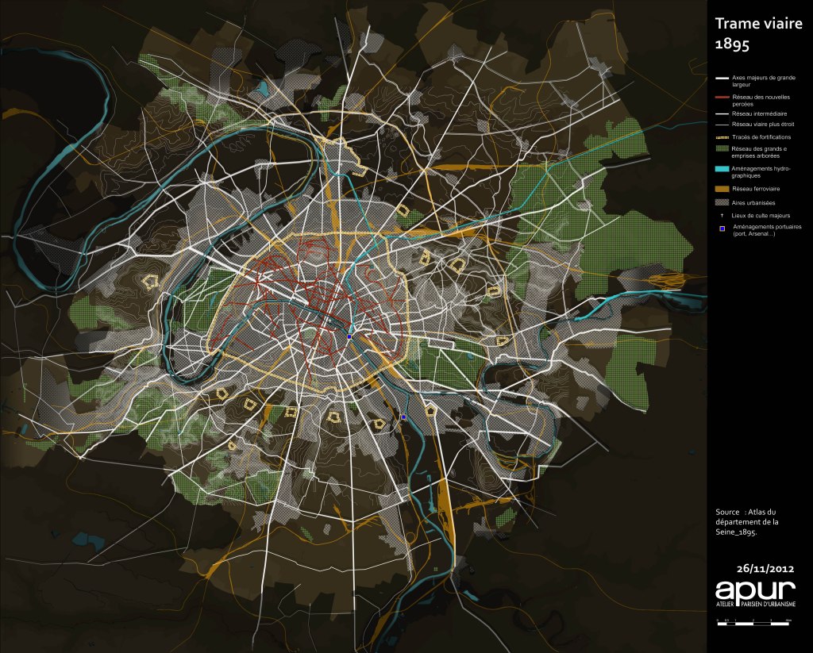
Task: Click the scale bar below the logo
Action: click(754, 623)
